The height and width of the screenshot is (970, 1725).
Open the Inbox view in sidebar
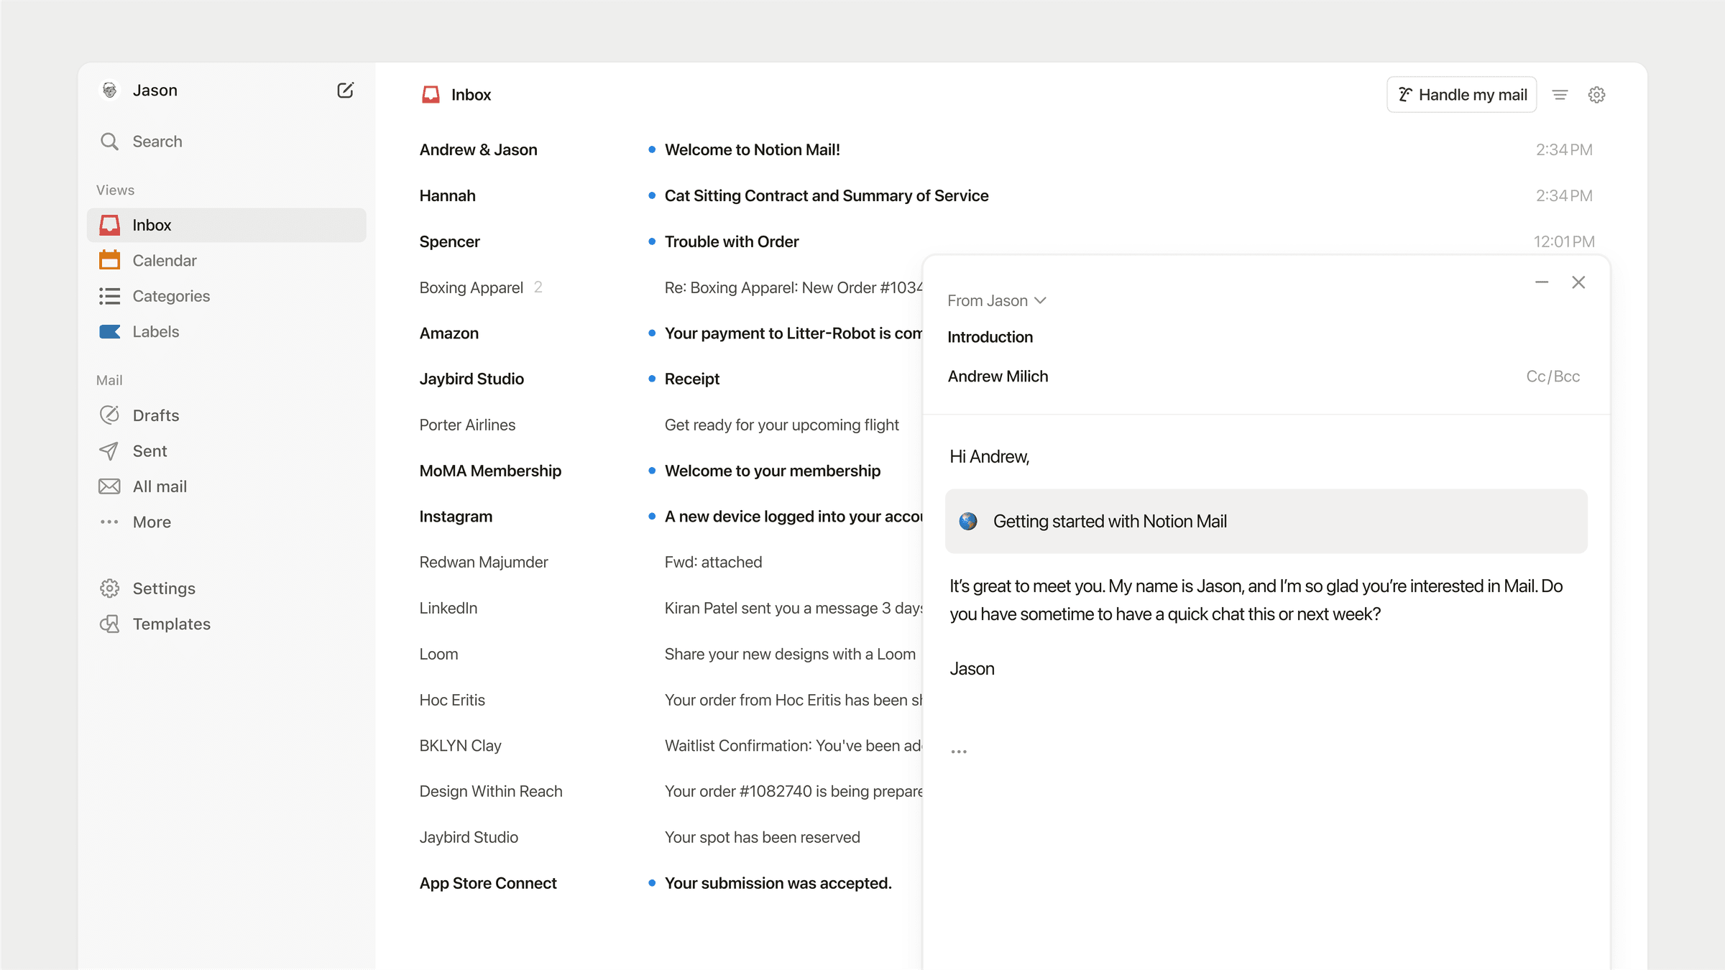[x=226, y=225]
